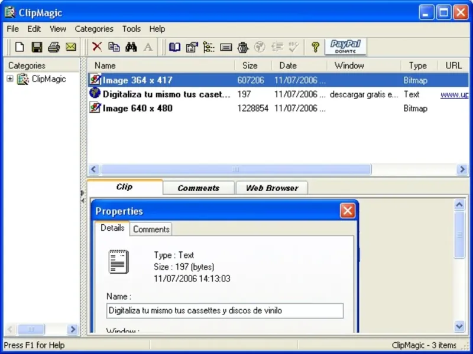Click the Email envelope toolbar icon

[x=71, y=47]
